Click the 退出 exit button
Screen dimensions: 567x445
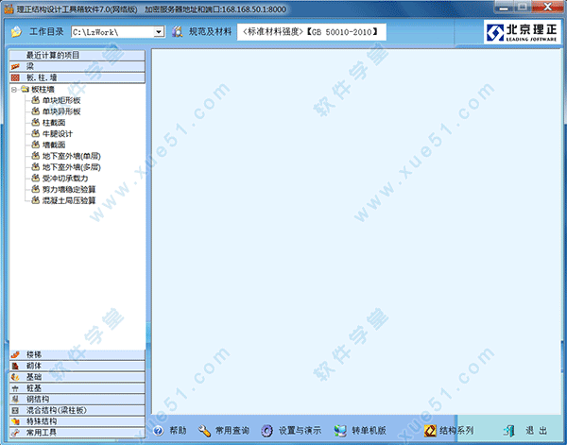[x=526, y=431]
